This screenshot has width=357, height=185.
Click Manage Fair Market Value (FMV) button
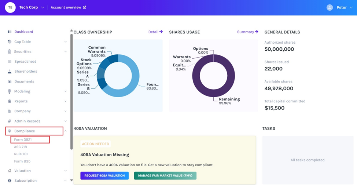click(x=165, y=176)
